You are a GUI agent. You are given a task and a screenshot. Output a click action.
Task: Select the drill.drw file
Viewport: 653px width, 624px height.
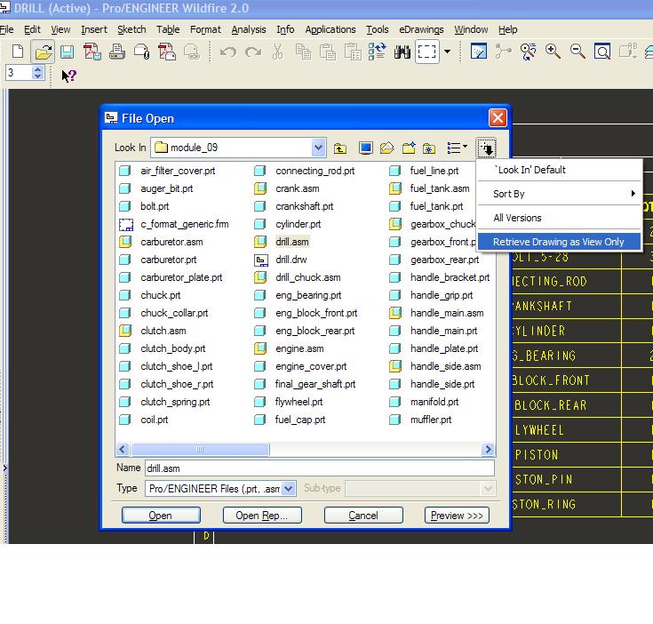[280, 260]
